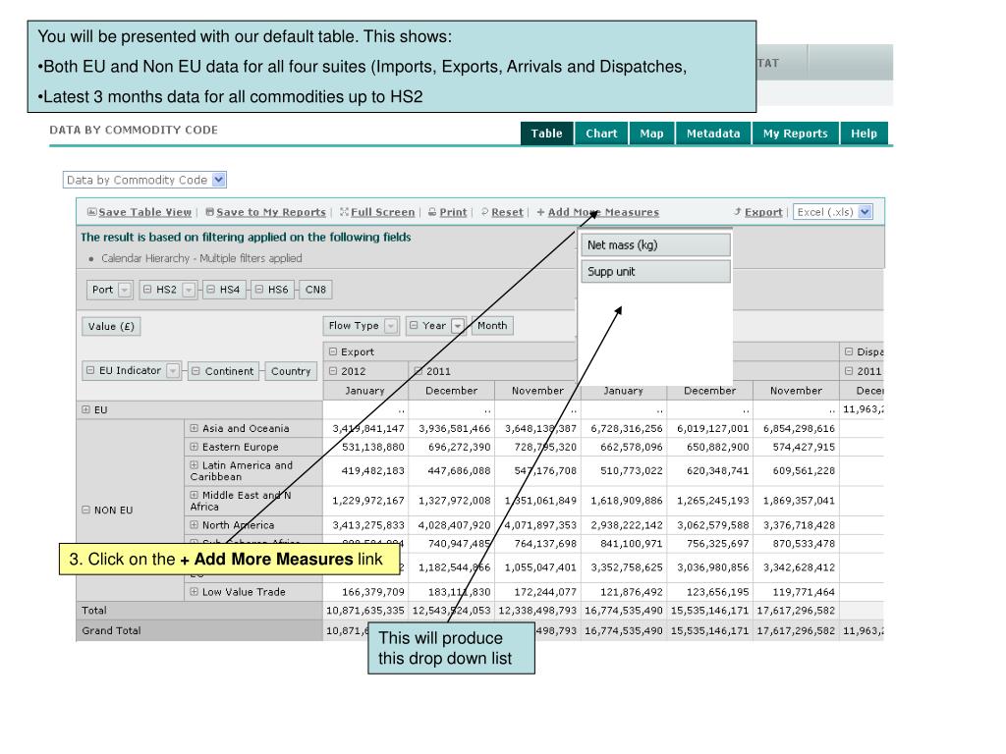The height and width of the screenshot is (754, 1006).
Task: Expand the Eastern Europe row
Action: [x=194, y=447]
